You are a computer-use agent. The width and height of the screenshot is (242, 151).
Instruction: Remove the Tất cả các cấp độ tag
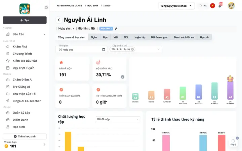(132, 49)
